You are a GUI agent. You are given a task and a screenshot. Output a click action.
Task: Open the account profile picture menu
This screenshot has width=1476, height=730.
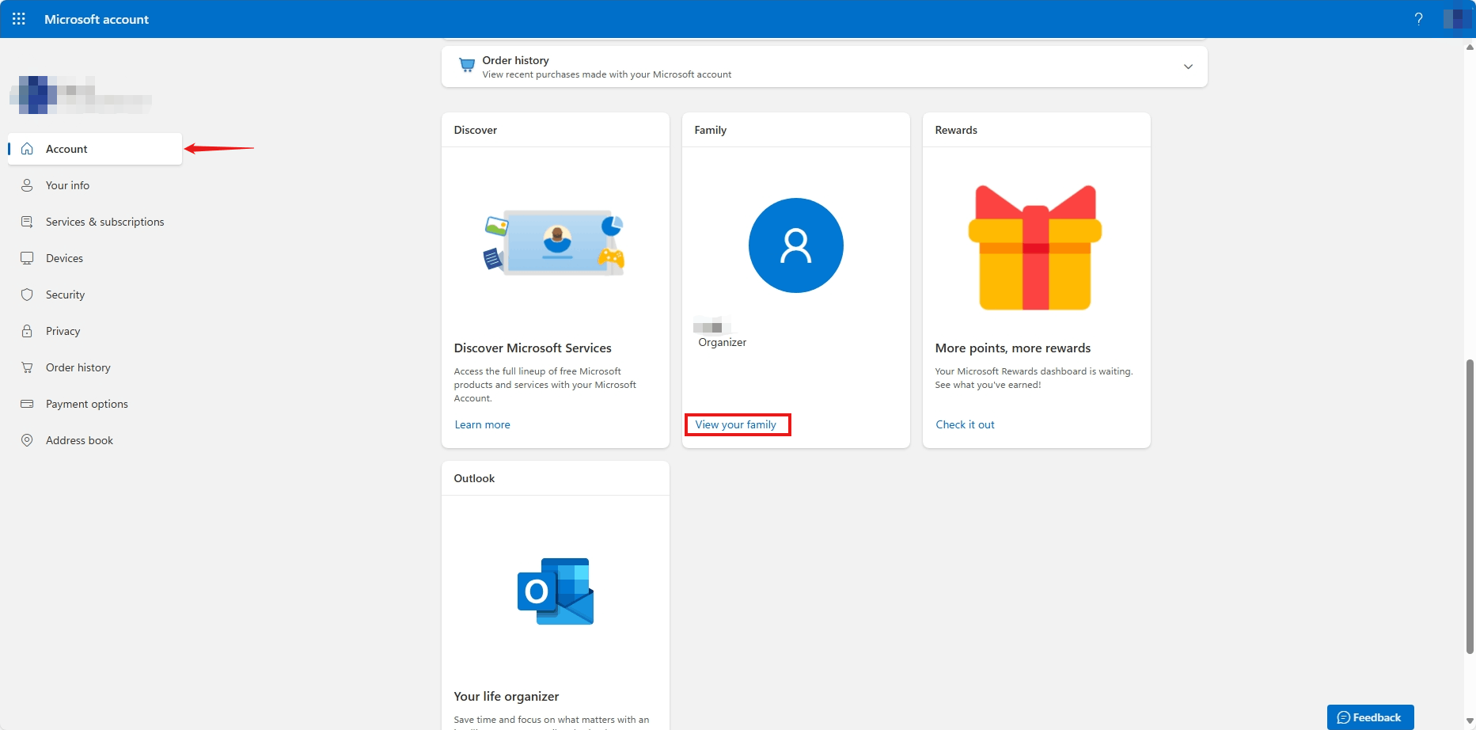coord(1457,19)
